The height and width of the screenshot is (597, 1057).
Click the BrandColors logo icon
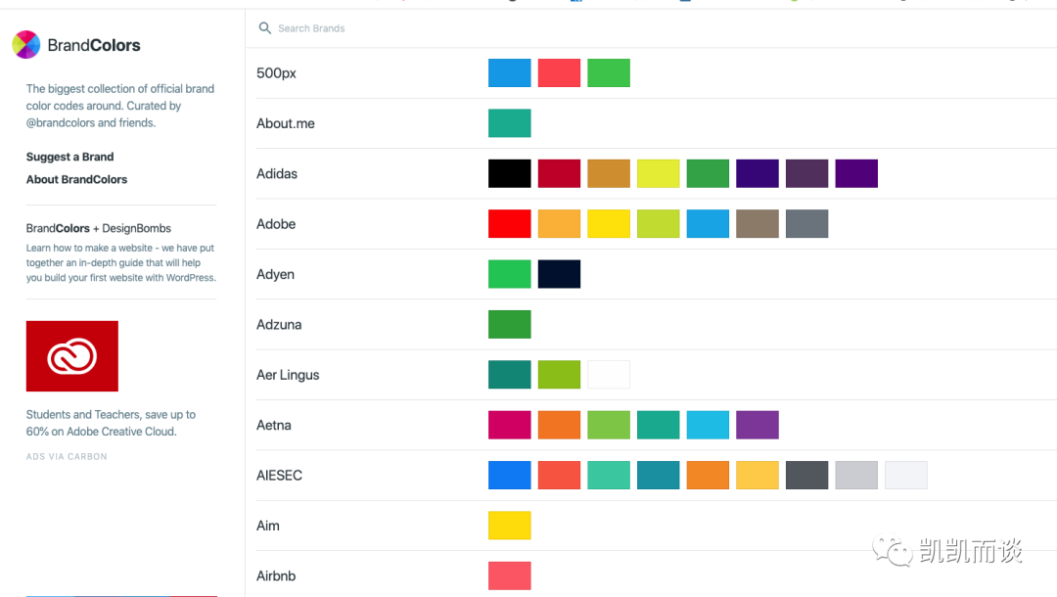[x=25, y=45]
